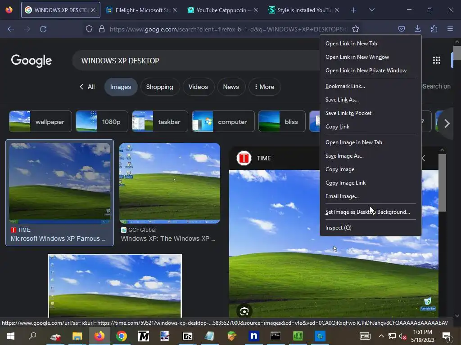The image size is (461, 345).
Task: Save page to Pocket from toolbar
Action: pyautogui.click(x=402, y=29)
